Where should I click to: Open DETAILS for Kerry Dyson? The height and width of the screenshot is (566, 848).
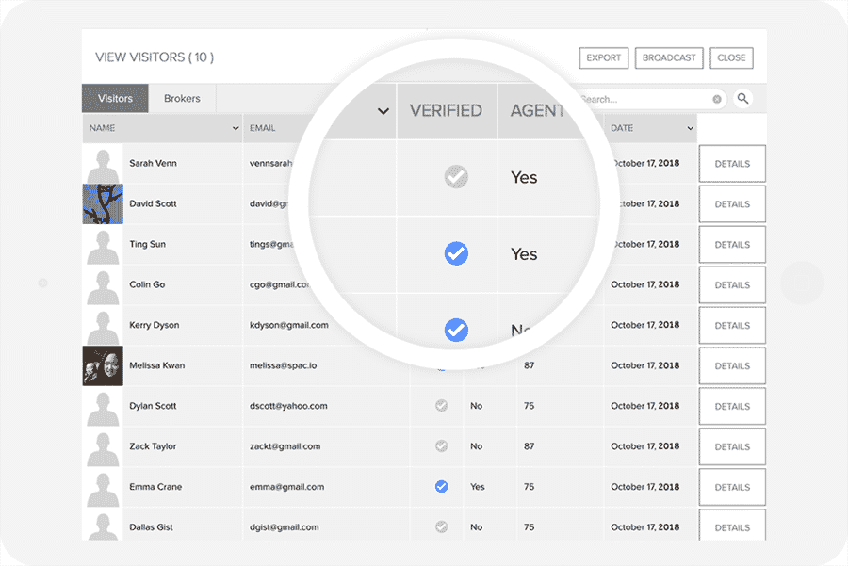[732, 326]
